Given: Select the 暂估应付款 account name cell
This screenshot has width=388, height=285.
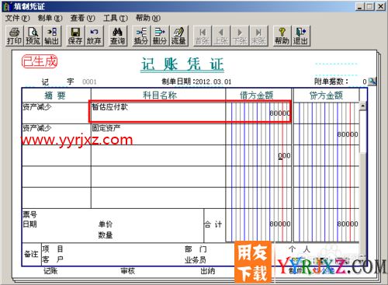Looking at the screenshot, I should coord(158,113).
